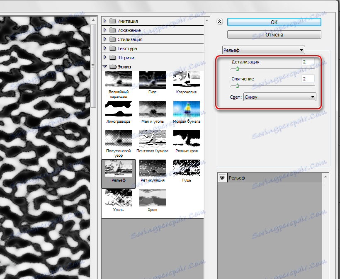Collapse the Эскиз filter folder
Image resolution: width=340 pixels, height=279 pixels.
pyautogui.click(x=105, y=67)
